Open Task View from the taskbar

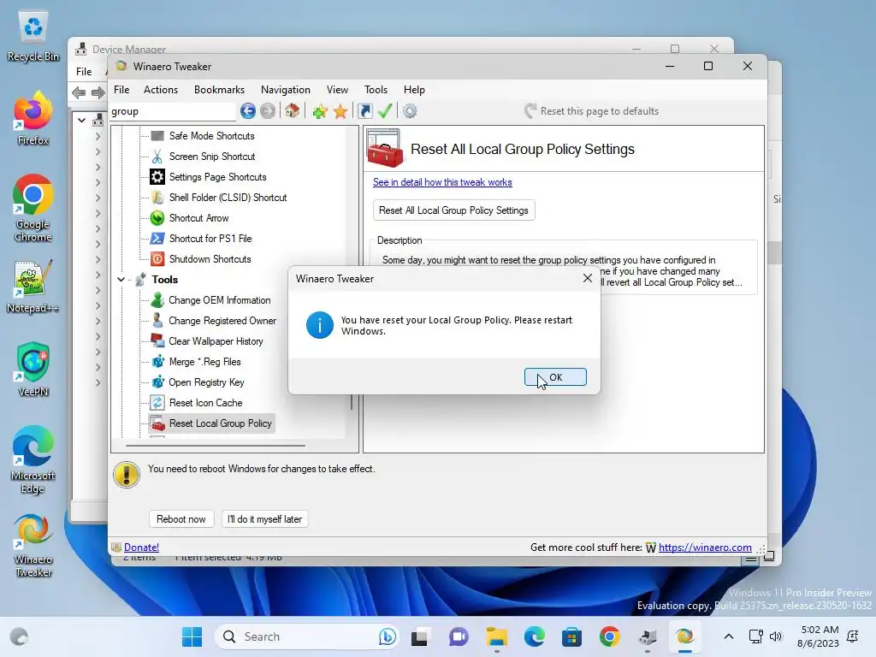tap(419, 636)
